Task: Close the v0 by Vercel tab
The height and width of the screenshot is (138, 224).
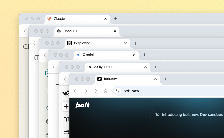Action: pos(146,67)
